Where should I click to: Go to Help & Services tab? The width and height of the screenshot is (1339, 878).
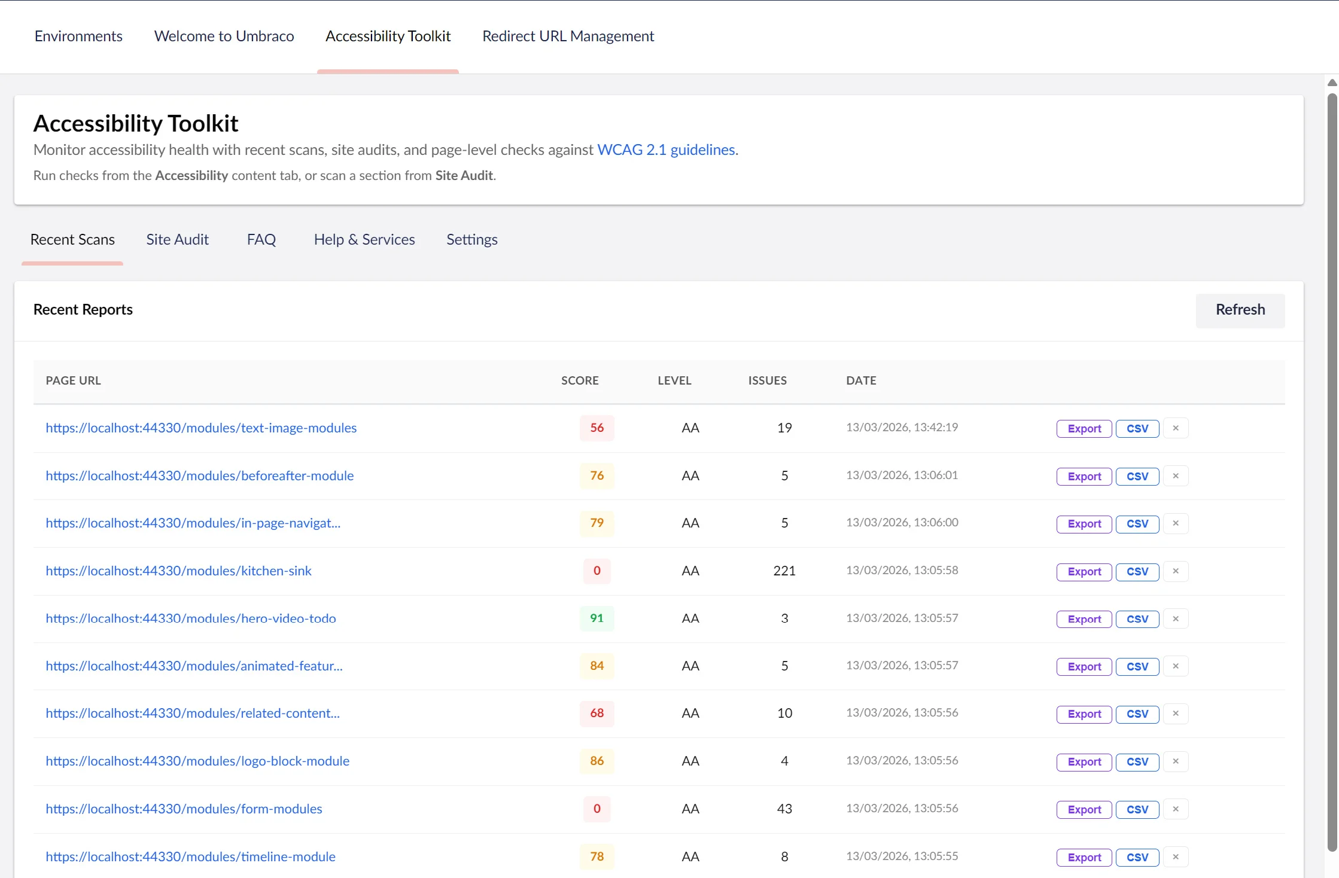click(x=364, y=239)
